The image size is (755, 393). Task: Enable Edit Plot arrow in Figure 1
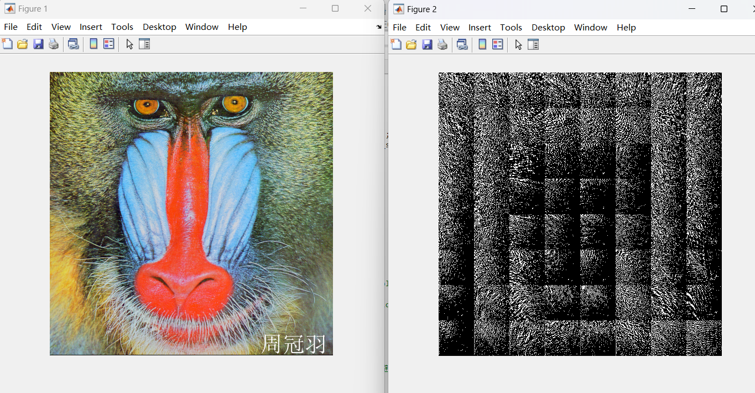click(x=129, y=44)
